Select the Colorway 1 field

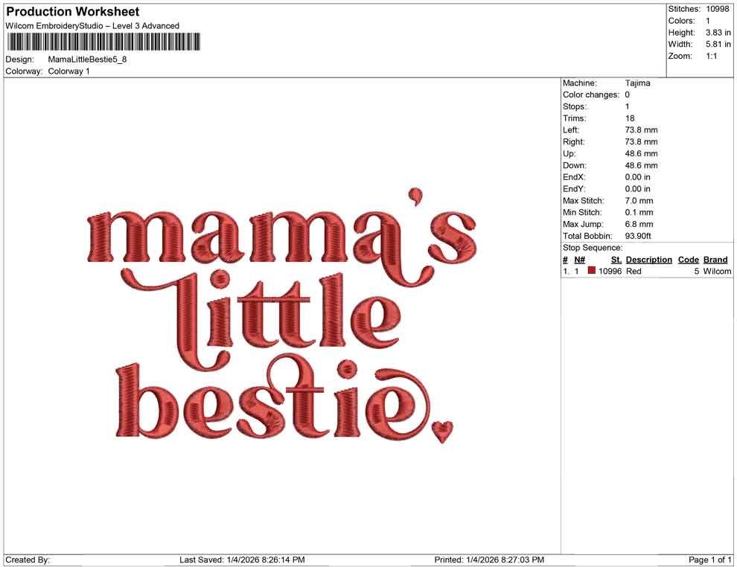tap(68, 71)
